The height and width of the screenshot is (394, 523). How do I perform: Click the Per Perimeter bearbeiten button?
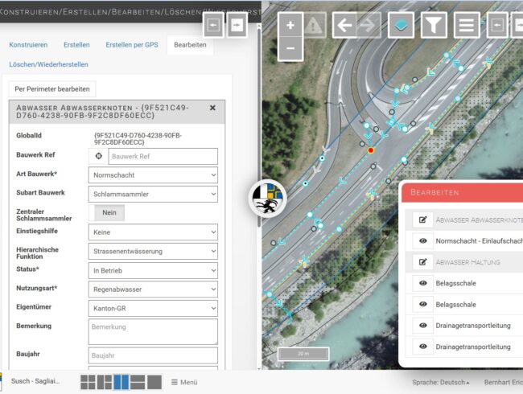tap(53, 88)
